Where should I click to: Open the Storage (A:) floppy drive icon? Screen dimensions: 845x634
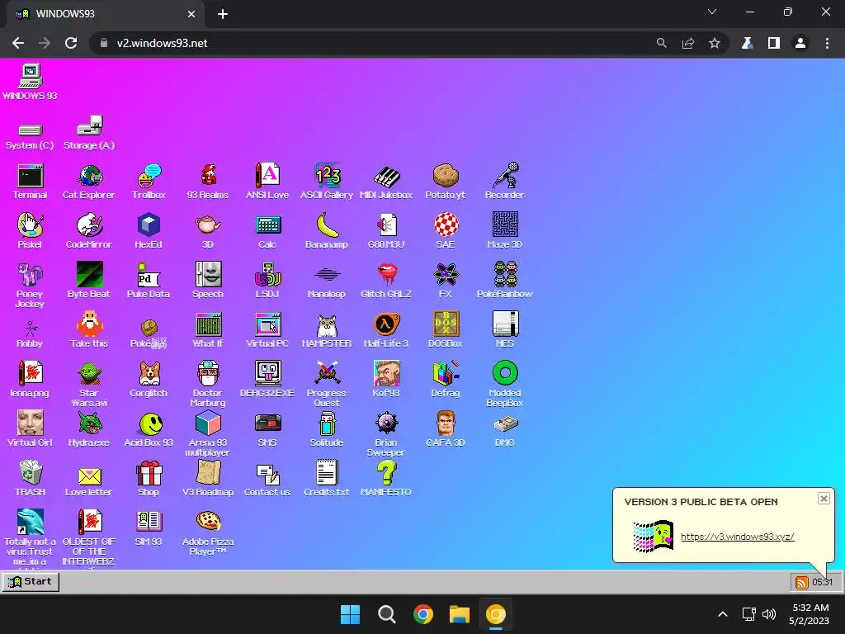89,133
